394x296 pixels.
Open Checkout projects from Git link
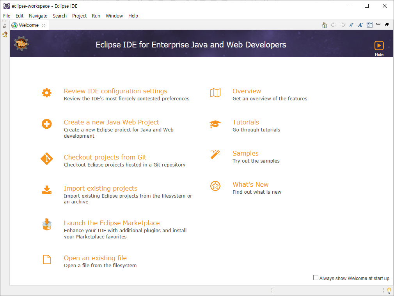(105, 157)
